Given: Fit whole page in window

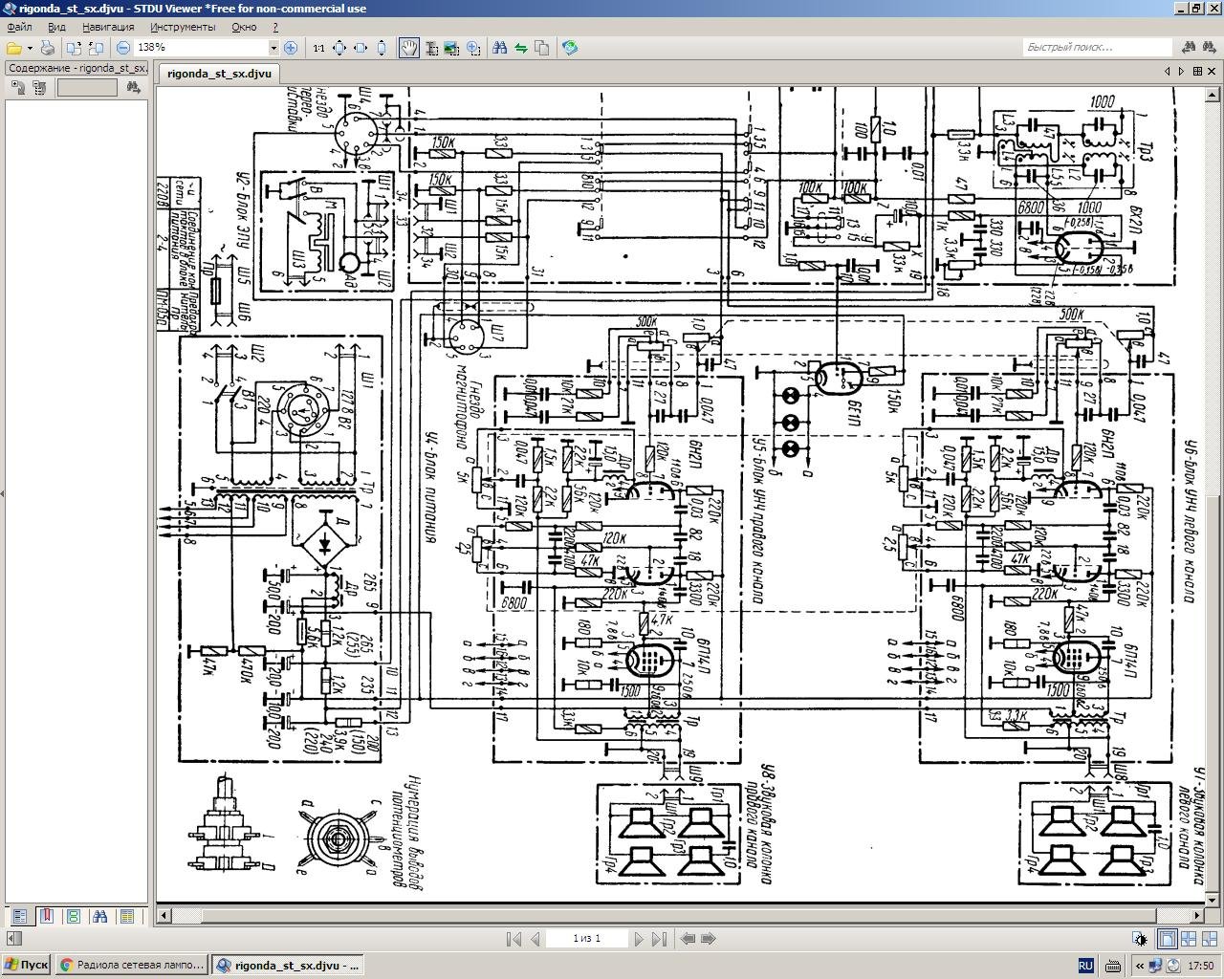Looking at the screenshot, I should coord(339,48).
